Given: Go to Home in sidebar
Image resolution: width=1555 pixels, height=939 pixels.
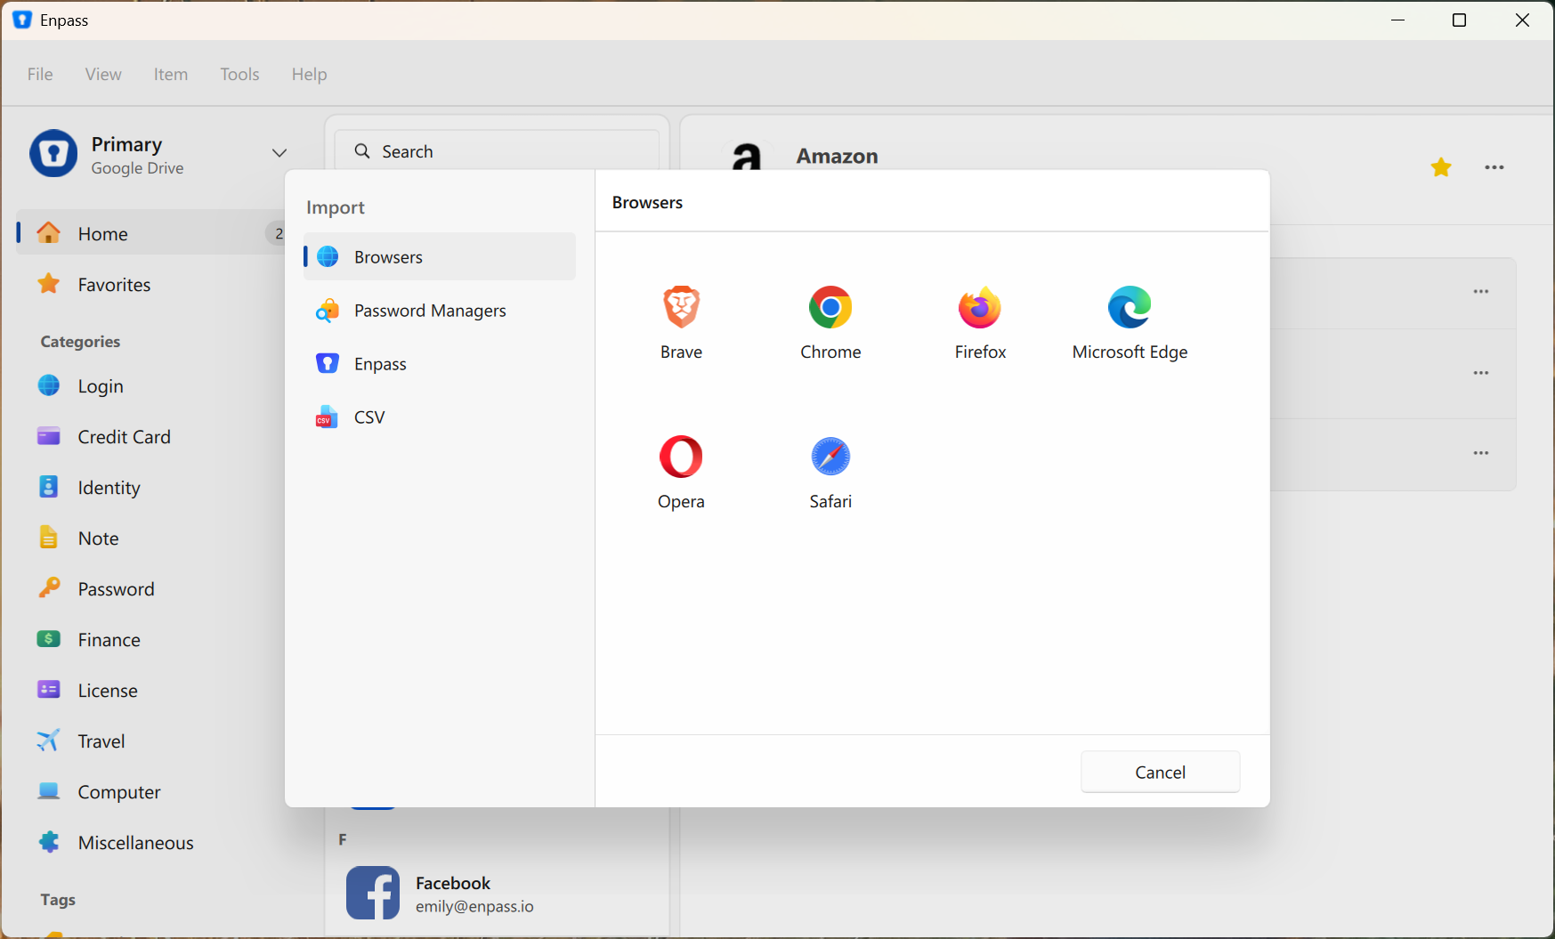Looking at the screenshot, I should point(151,233).
